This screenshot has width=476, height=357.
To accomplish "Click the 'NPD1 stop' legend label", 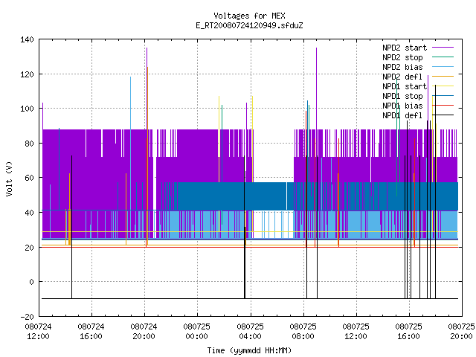I will [x=402, y=96].
